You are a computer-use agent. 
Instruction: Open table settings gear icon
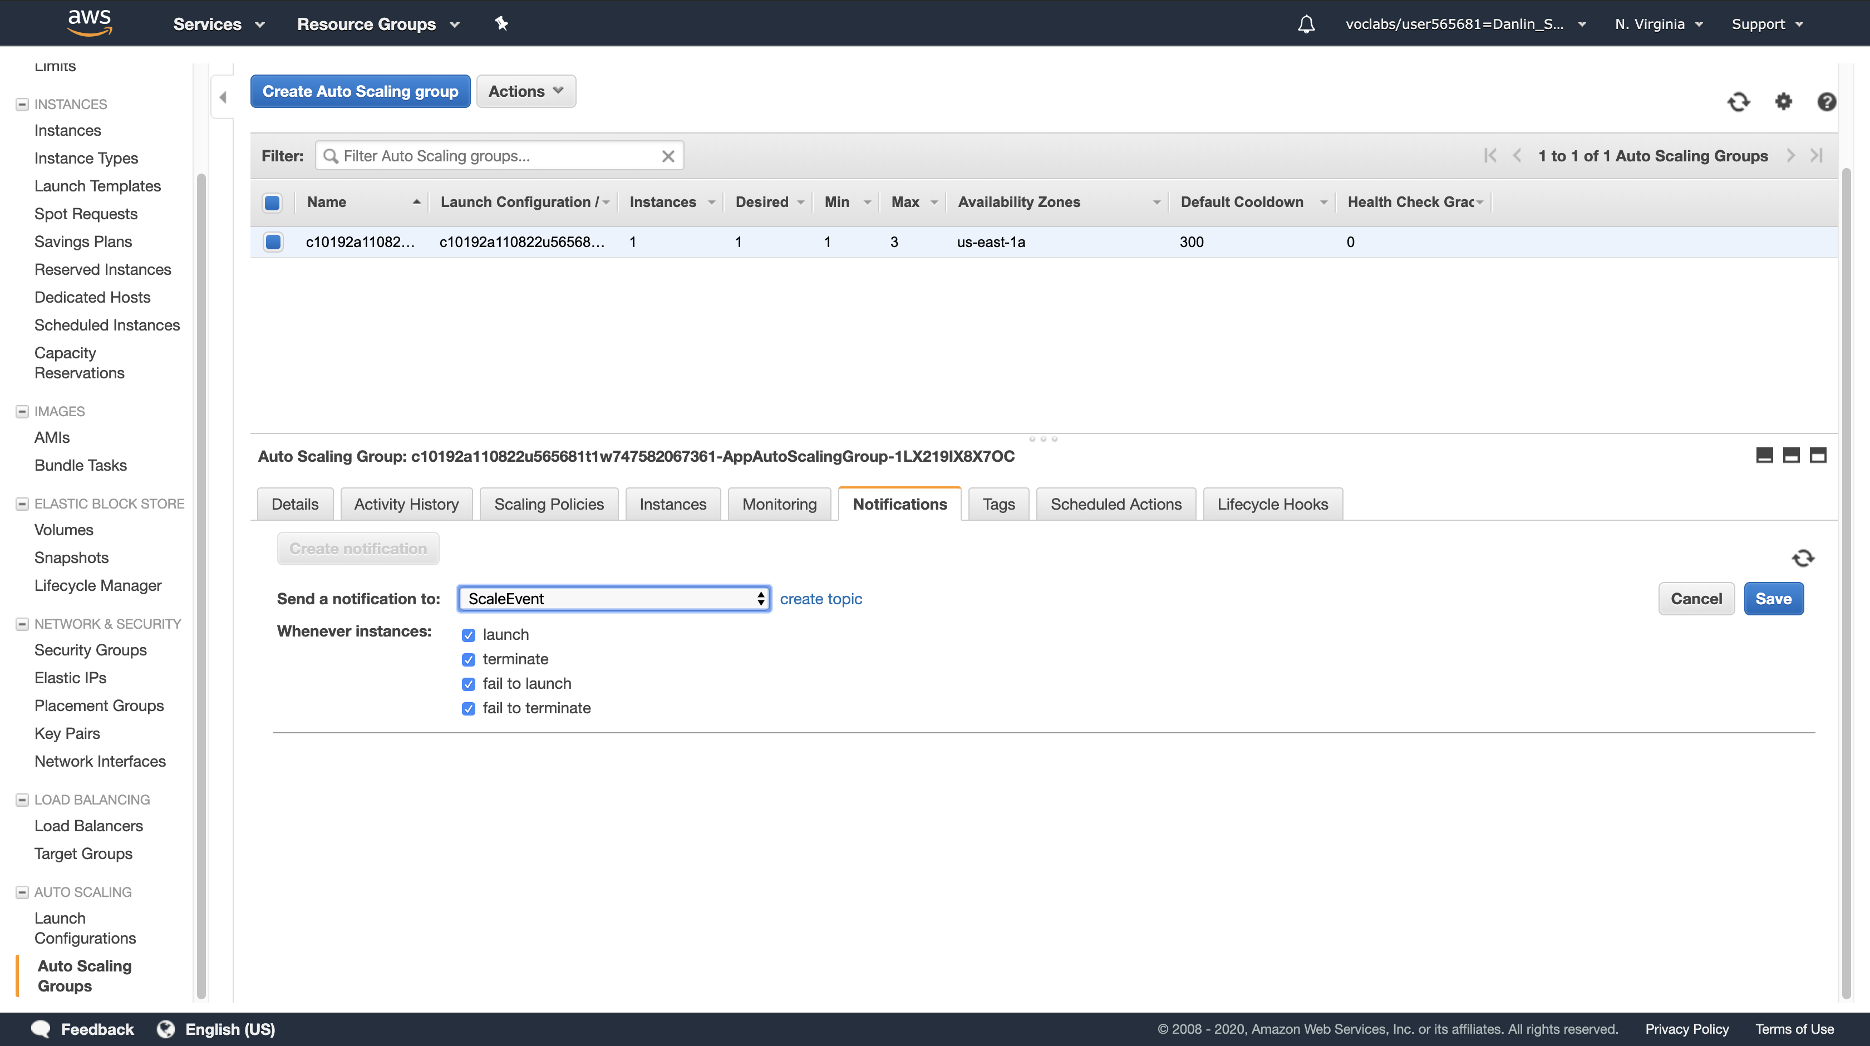click(x=1783, y=102)
